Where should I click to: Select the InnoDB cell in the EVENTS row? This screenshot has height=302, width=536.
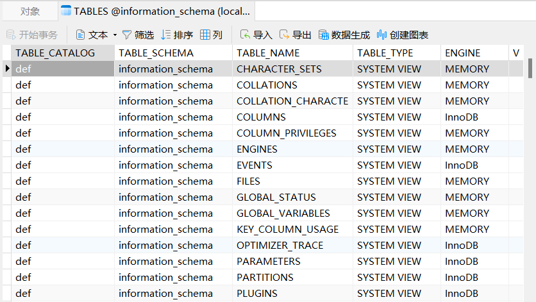pyautogui.click(x=475, y=165)
